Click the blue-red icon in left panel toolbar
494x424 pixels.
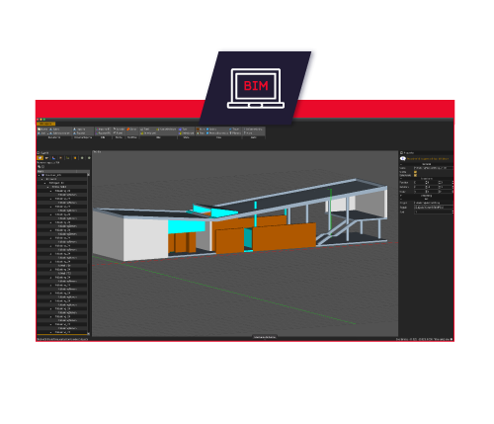pos(53,158)
